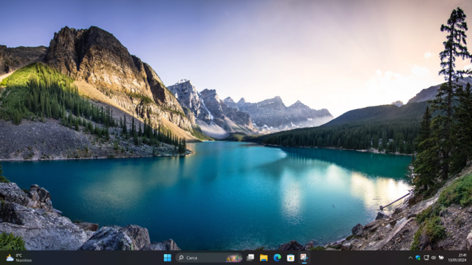This screenshot has width=472, height=265.
Task: Switch to the running Snipping Tool app
Action: pos(304,257)
